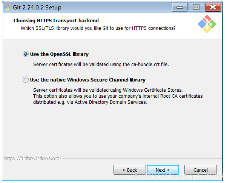Screen dimensions: 227x183
Task: Click the ca-bundle.crt file description text
Action: click(101, 64)
